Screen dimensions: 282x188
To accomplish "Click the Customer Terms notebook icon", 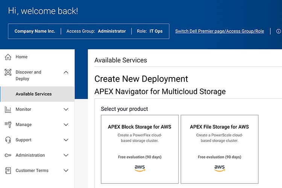I will [x=8, y=171].
